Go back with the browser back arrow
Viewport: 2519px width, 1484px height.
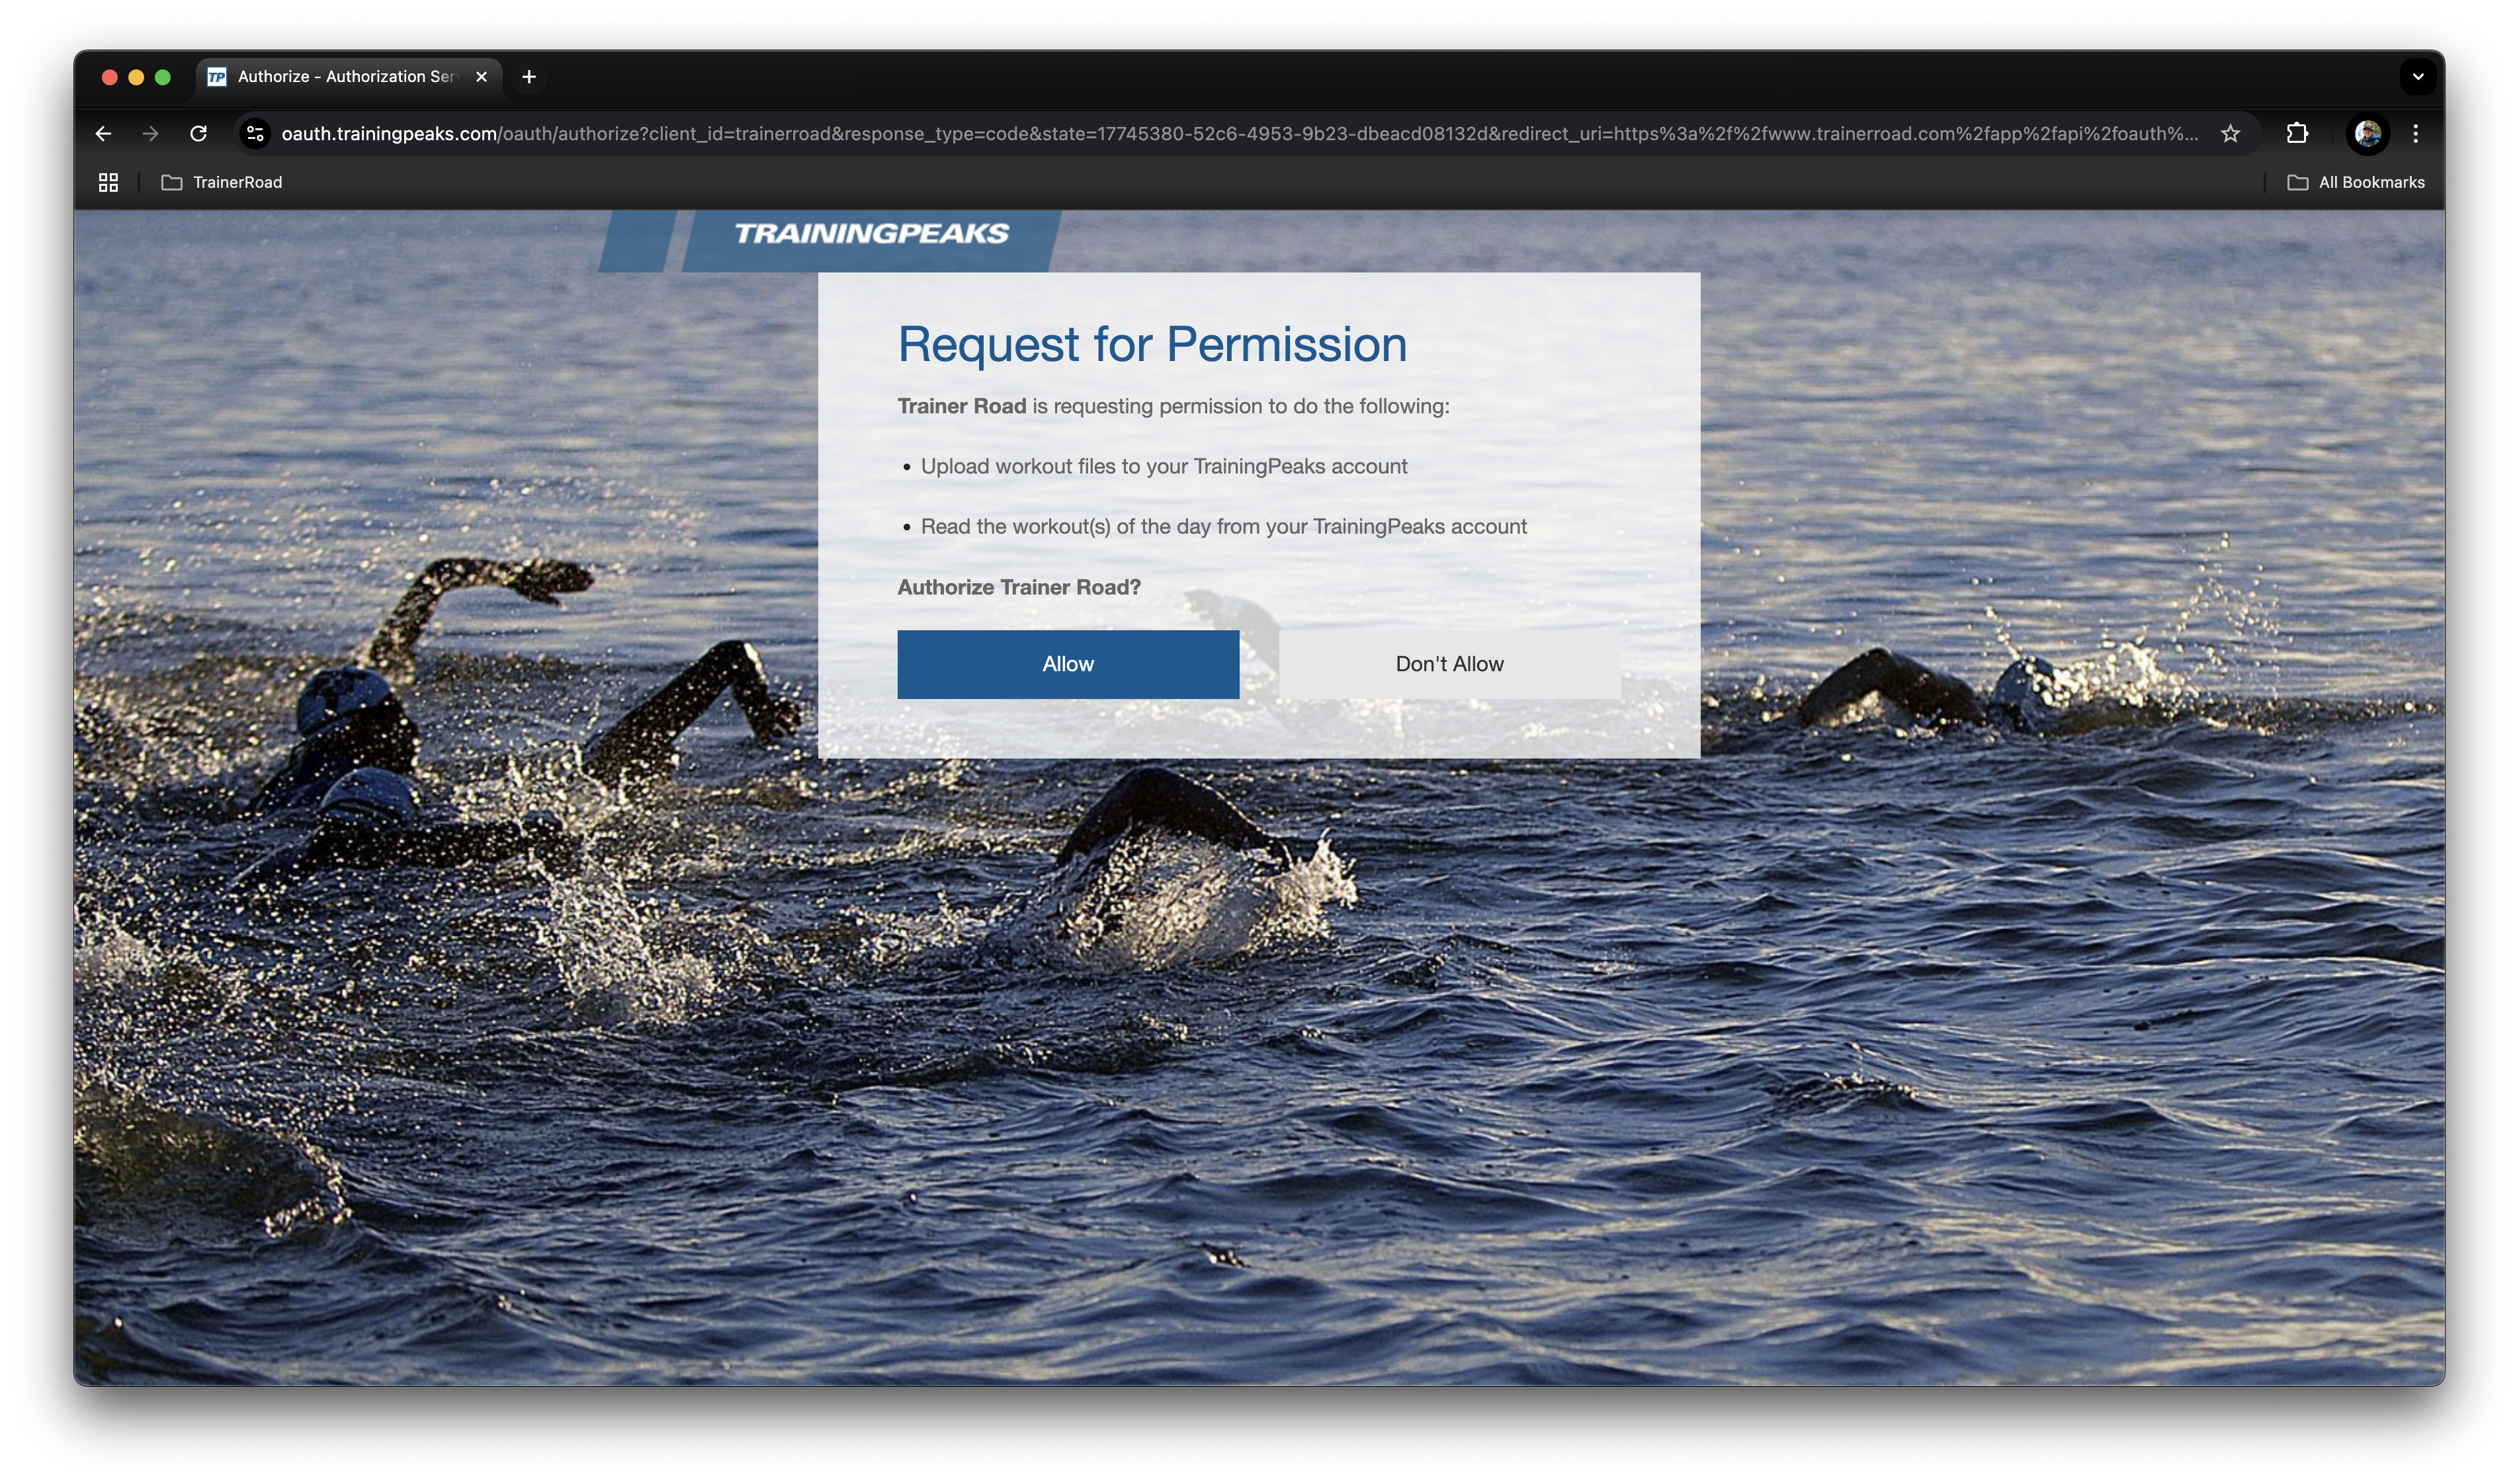click(x=103, y=133)
